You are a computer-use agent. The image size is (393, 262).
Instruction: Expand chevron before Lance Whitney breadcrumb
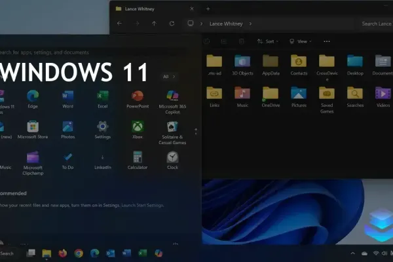pyautogui.click(x=201, y=24)
